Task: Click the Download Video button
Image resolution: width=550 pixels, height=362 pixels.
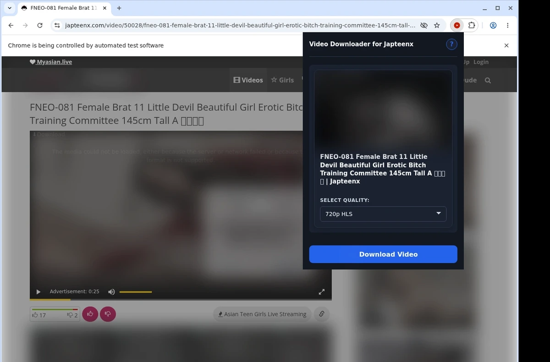Action: point(383,254)
